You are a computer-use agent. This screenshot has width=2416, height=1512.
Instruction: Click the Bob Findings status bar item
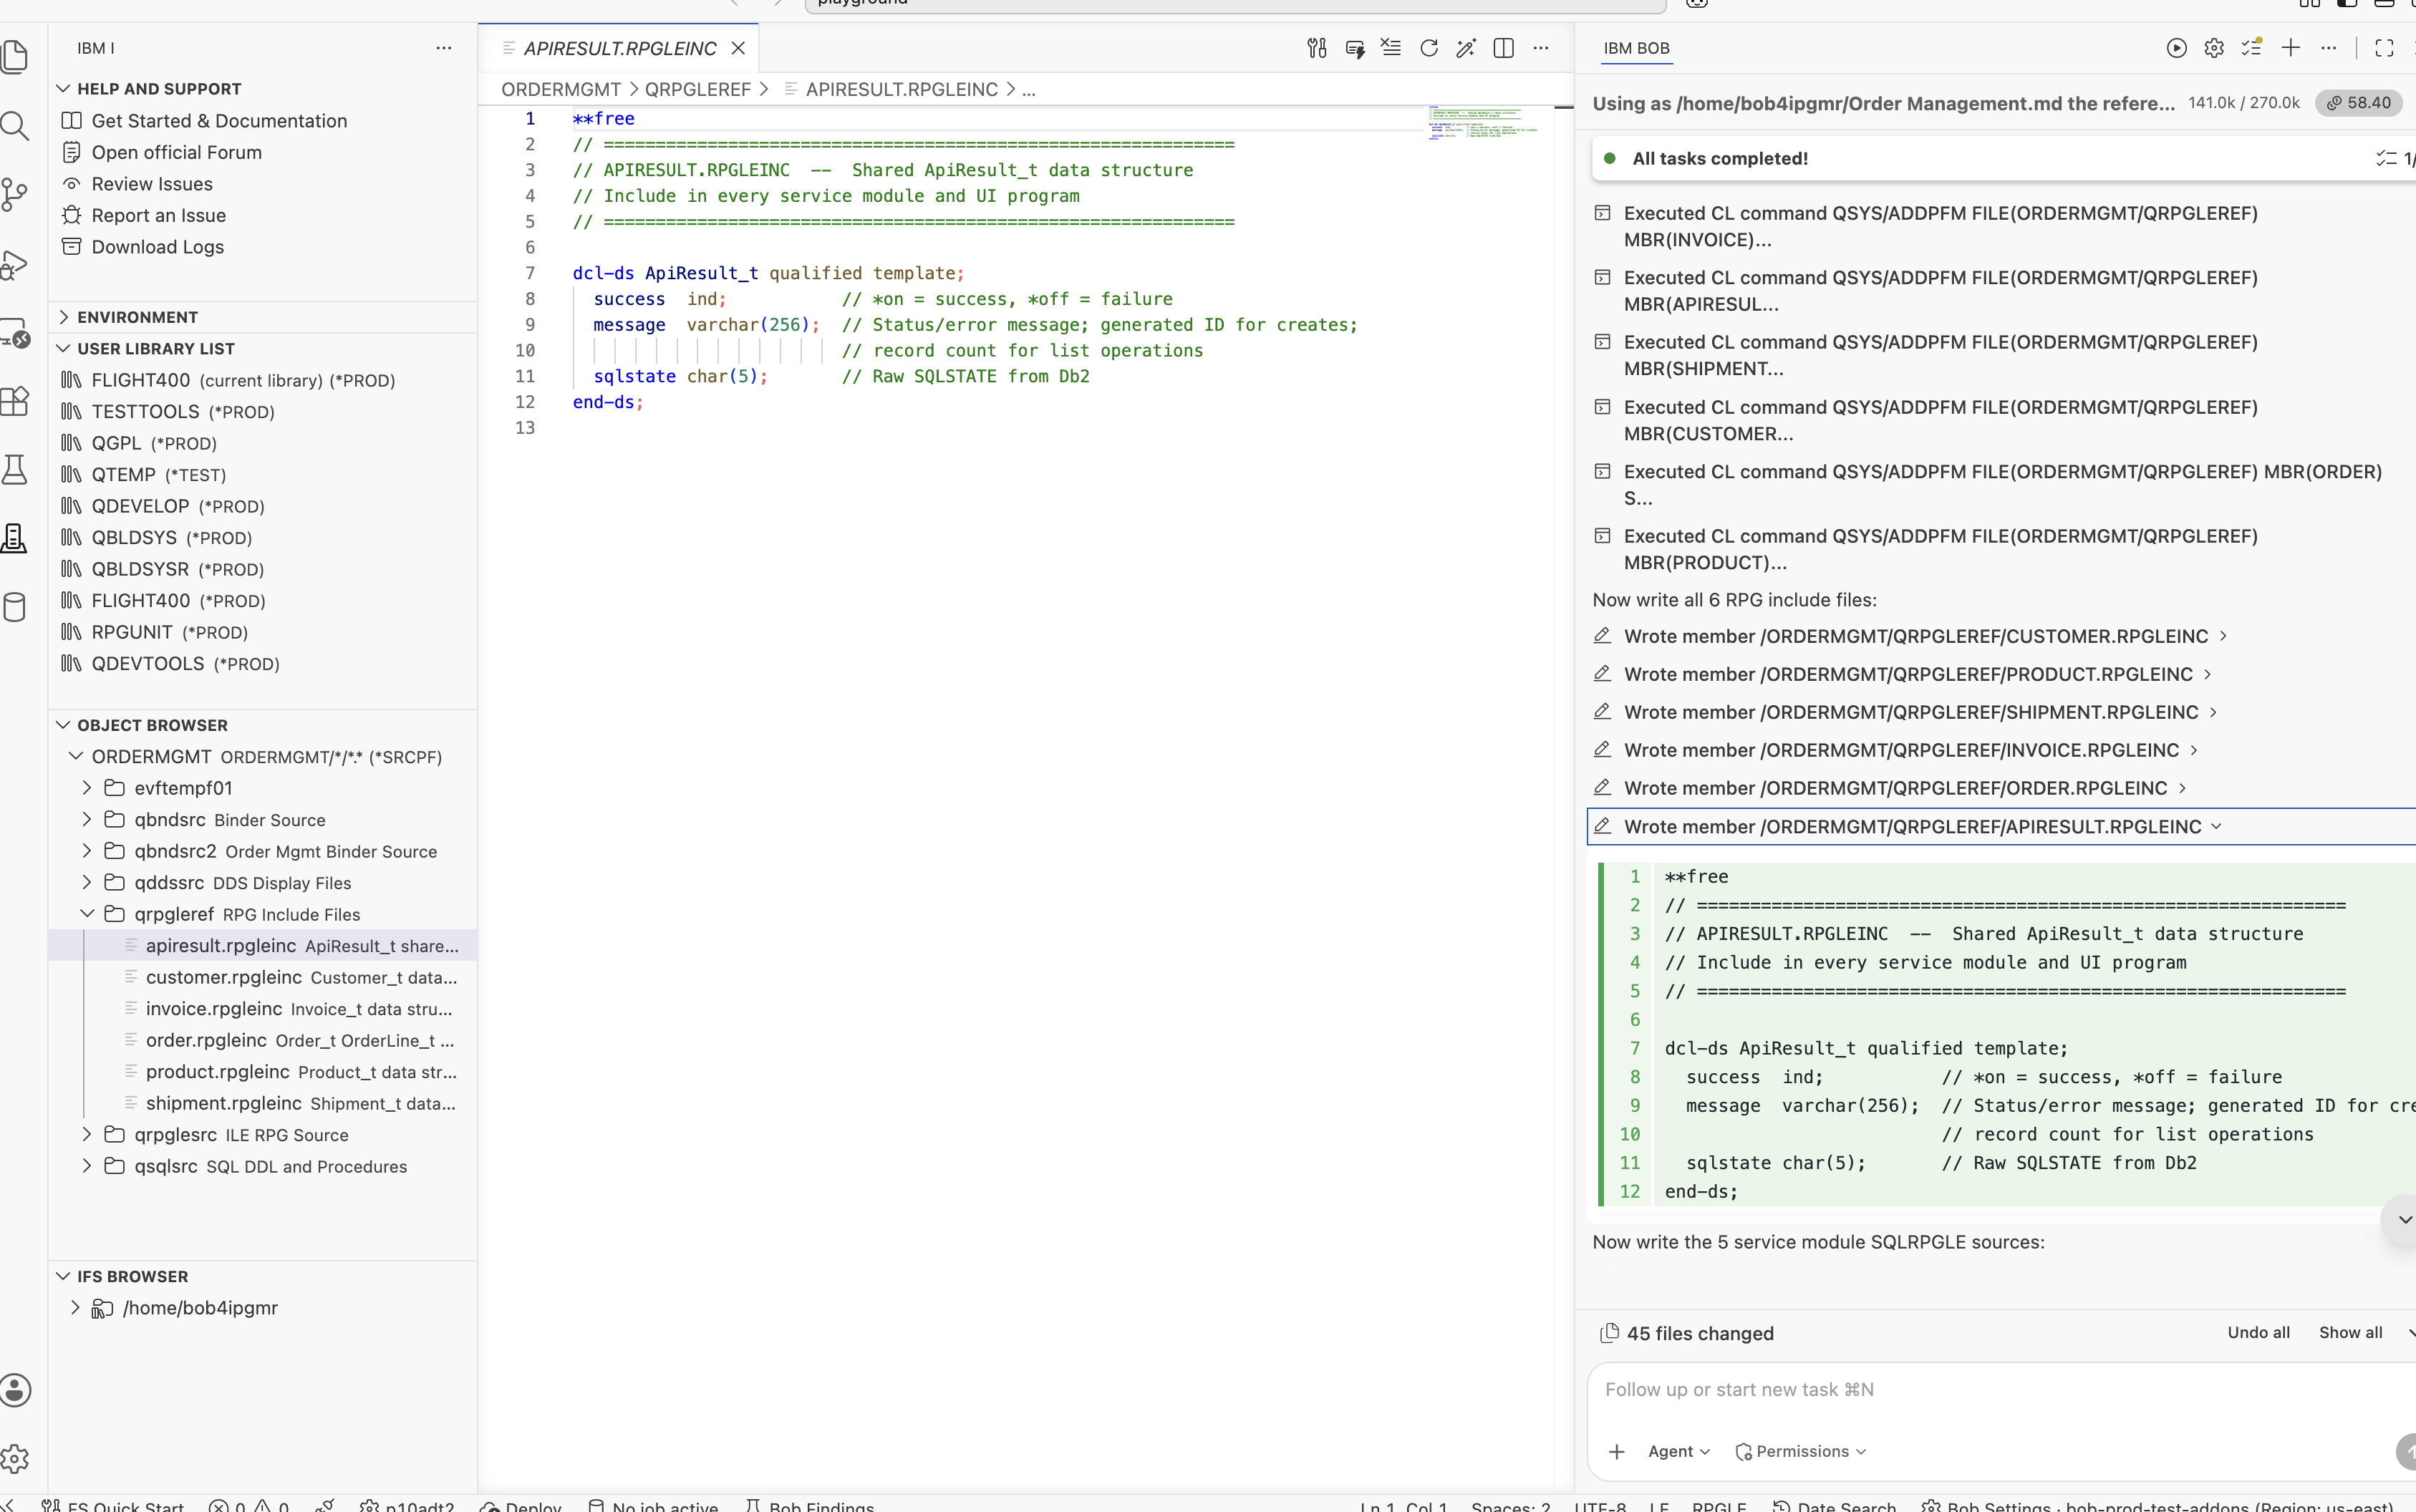[x=810, y=1505]
